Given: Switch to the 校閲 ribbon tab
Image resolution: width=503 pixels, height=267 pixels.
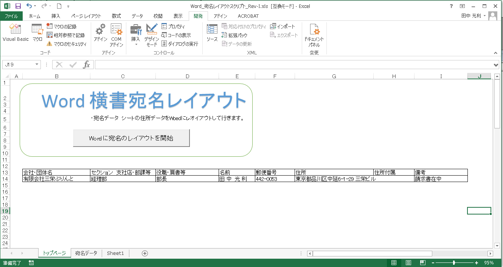Looking at the screenshot, I should [158, 16].
